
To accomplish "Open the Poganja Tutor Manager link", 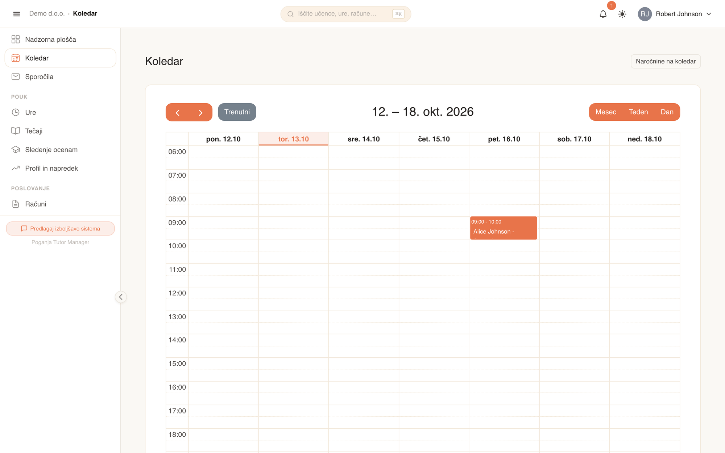I will (61, 242).
